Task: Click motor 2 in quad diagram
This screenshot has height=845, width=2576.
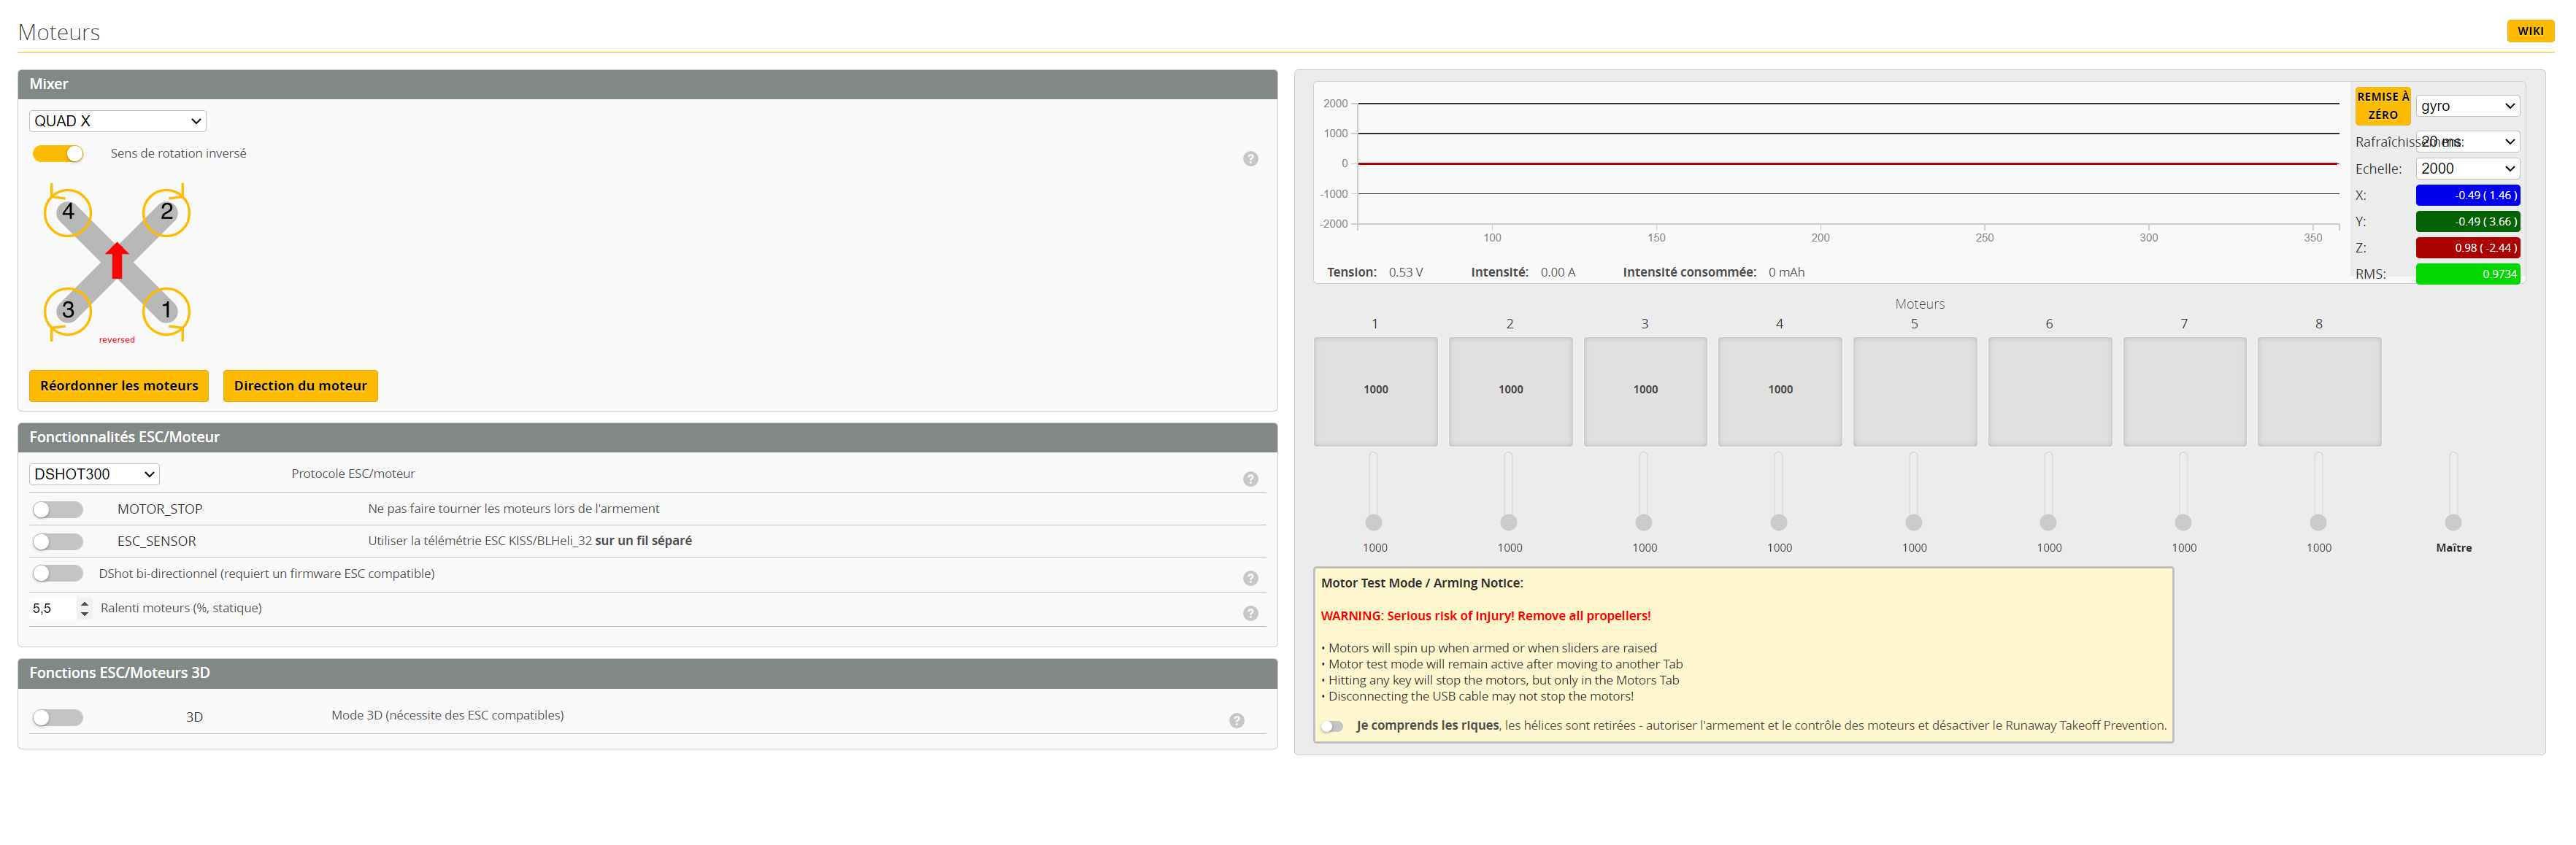Action: [166, 212]
